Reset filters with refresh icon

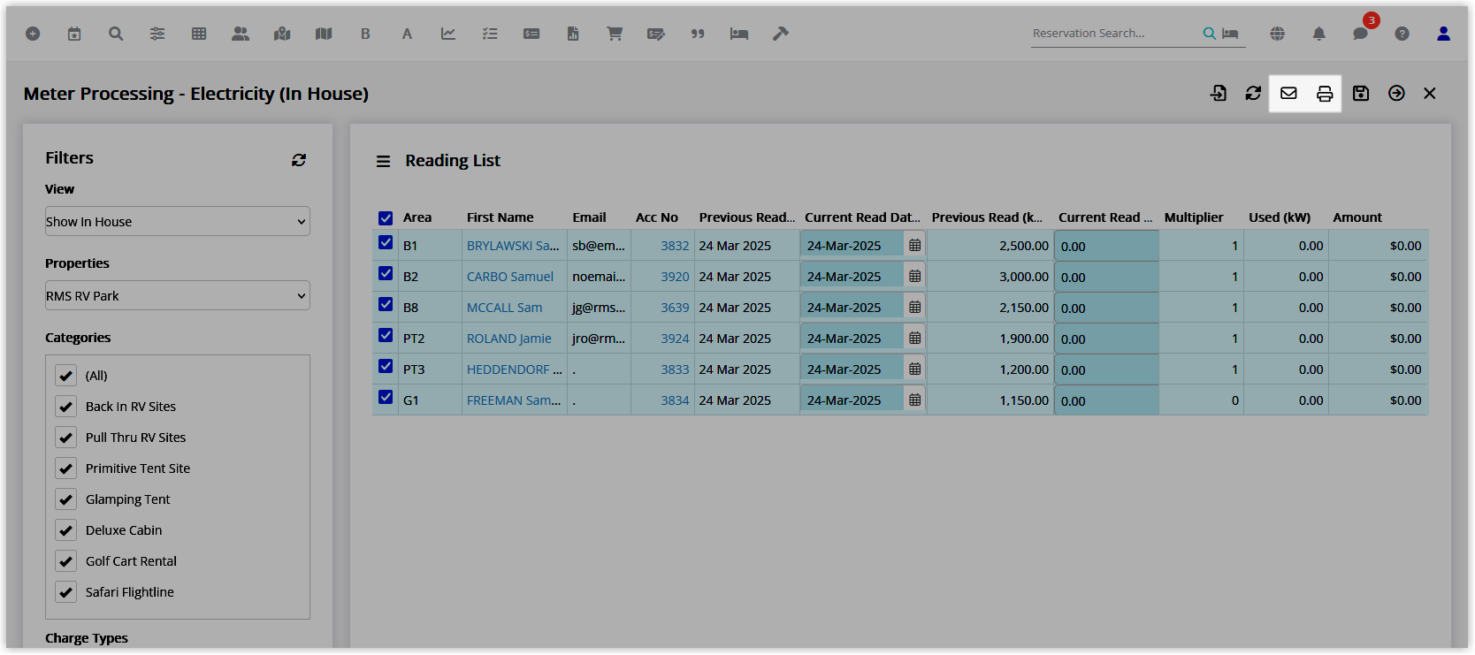[299, 160]
